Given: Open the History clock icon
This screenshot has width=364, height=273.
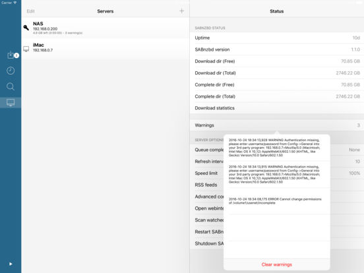Looking at the screenshot, I should [11, 71].
